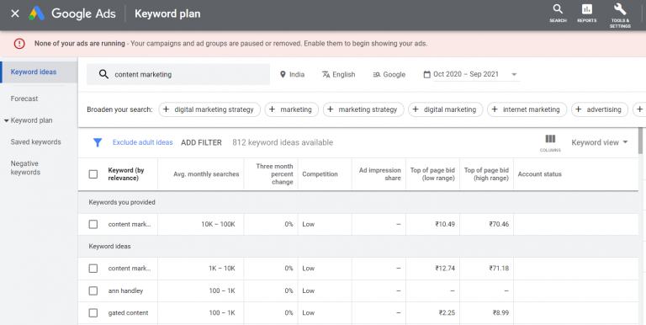
Task: Click 10K – 100K search volume cell
Action: pos(218,224)
